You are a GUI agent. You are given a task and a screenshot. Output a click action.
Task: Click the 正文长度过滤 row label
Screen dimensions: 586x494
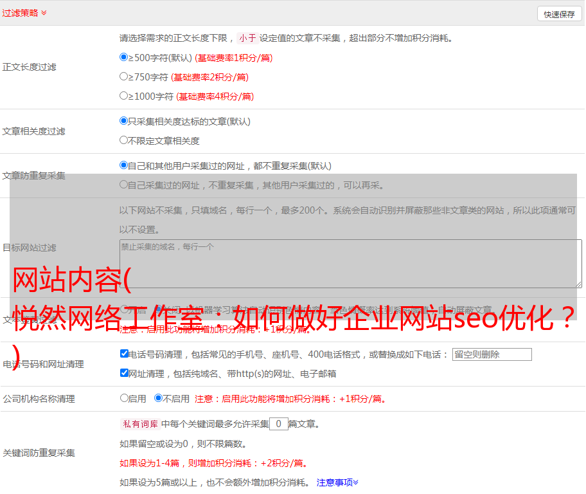30,67
